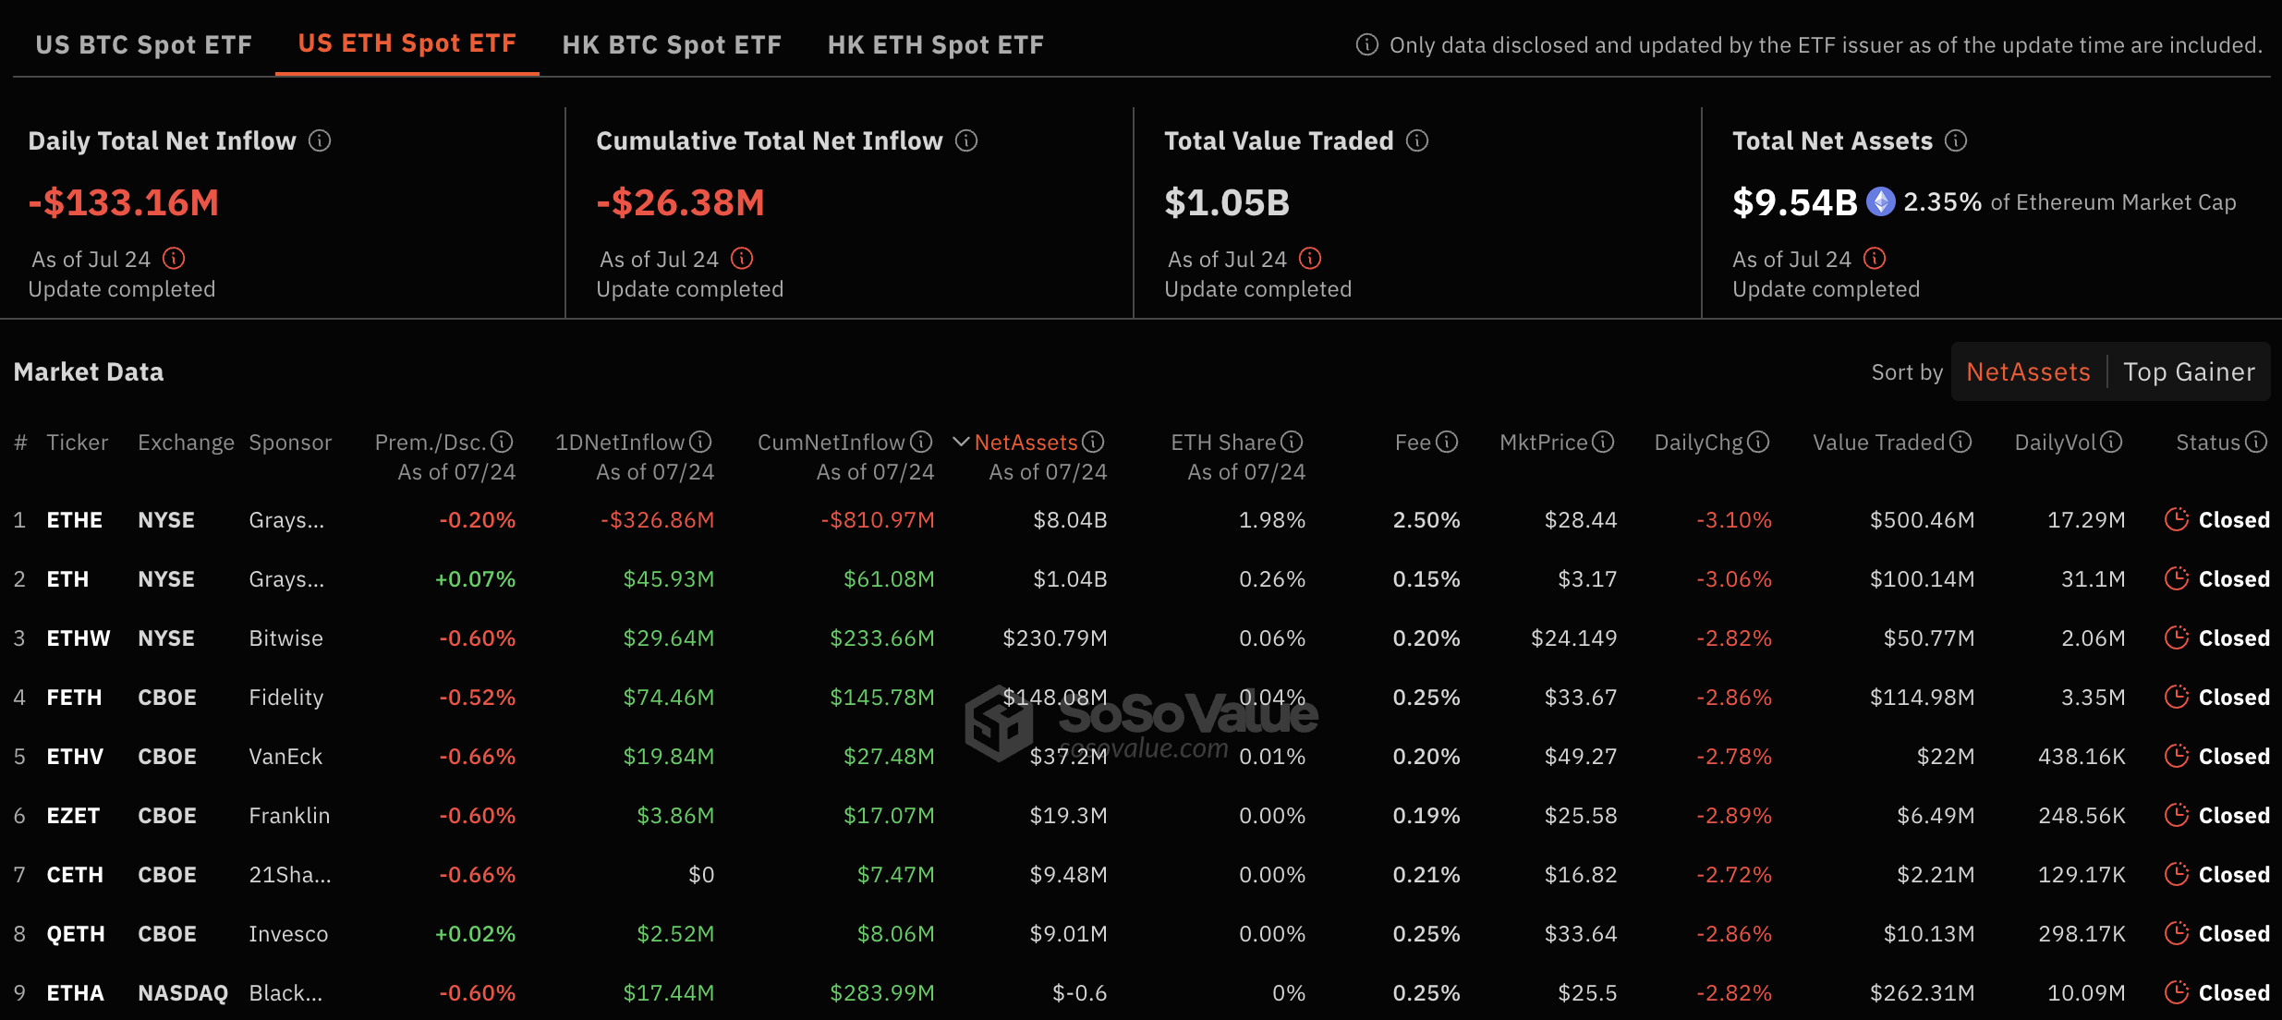Click info icon next to Status column header

[x=2256, y=442]
